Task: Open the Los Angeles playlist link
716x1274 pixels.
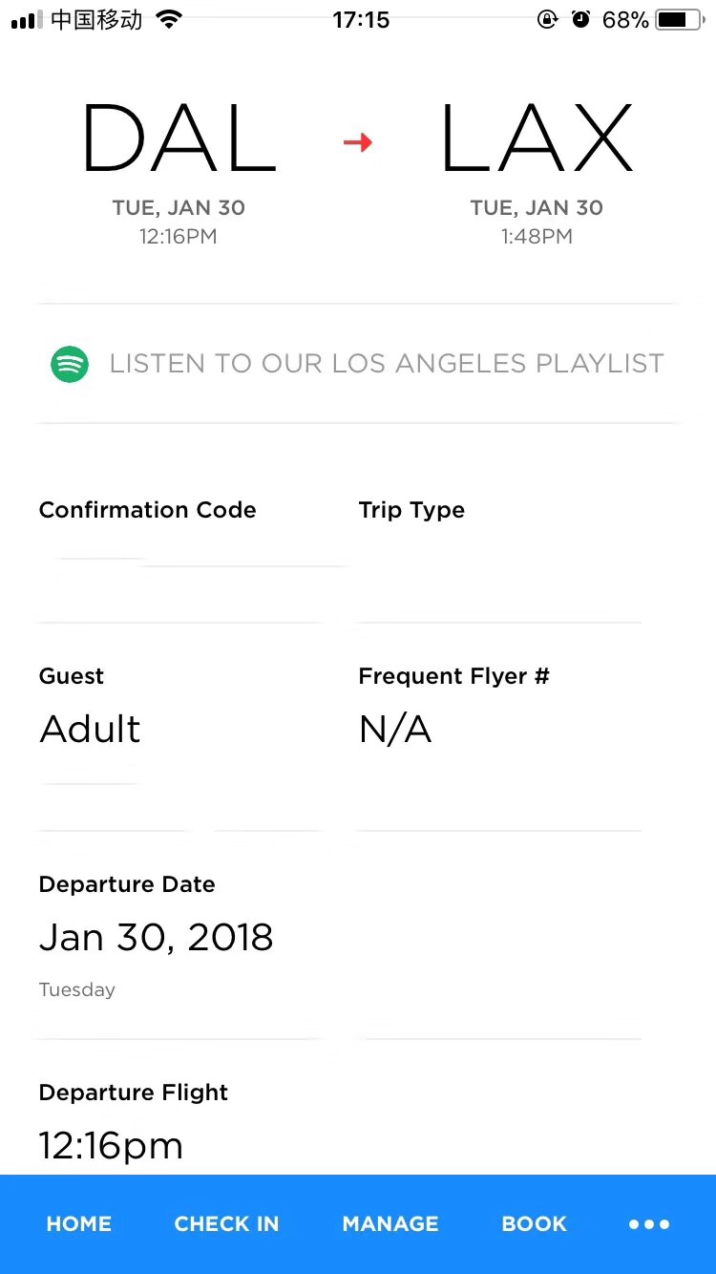Action: (x=386, y=364)
